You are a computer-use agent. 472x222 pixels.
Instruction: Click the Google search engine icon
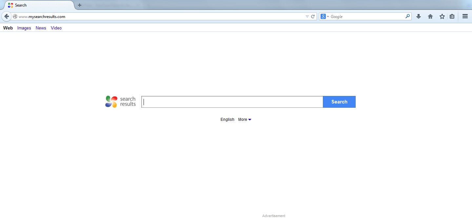click(x=323, y=16)
